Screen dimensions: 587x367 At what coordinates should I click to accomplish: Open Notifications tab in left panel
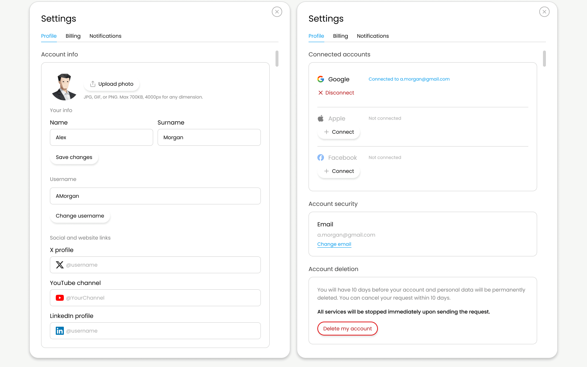coord(105,36)
